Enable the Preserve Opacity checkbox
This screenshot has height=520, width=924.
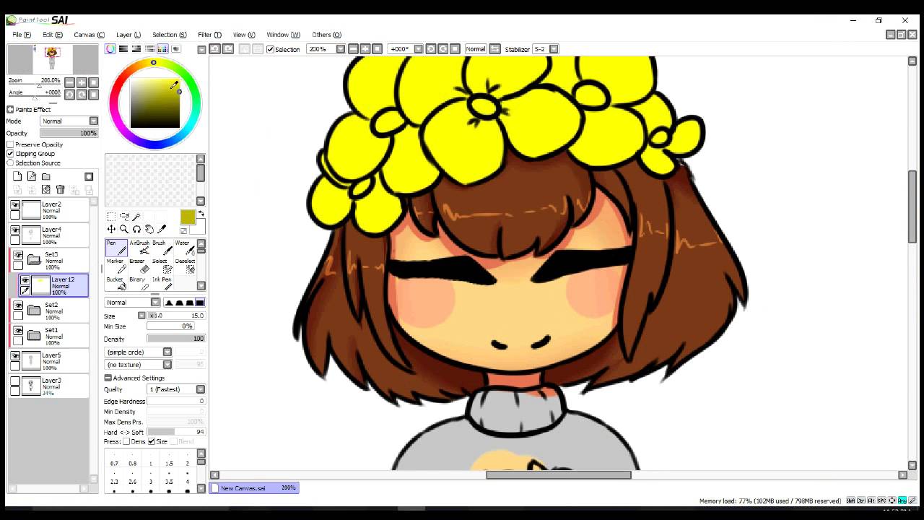10,144
